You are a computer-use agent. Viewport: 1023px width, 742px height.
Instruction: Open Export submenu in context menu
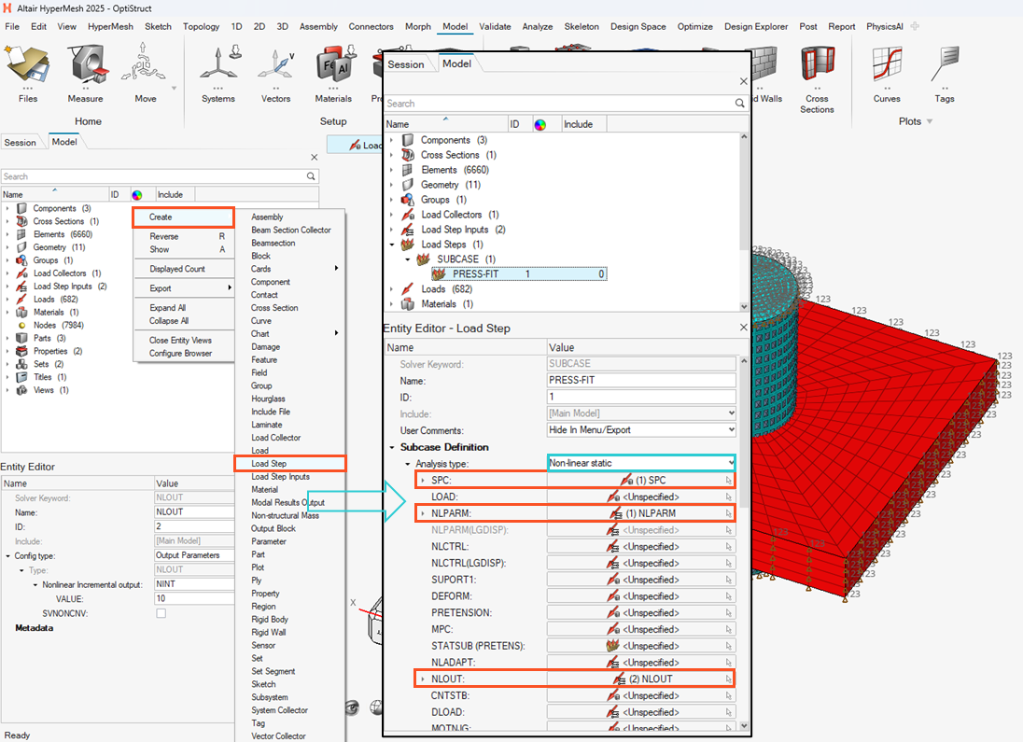[x=183, y=288]
